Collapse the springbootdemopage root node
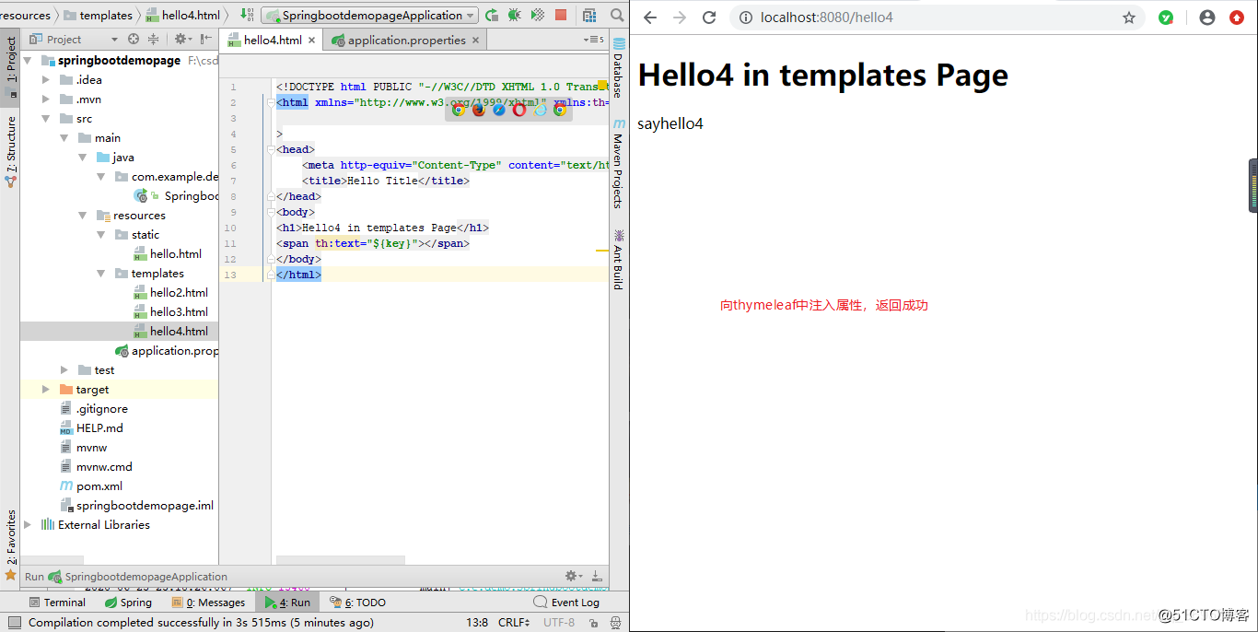Image resolution: width=1258 pixels, height=632 pixels. [28, 61]
